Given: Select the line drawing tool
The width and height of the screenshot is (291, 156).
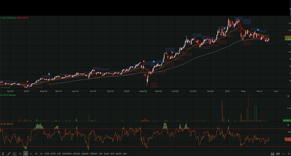Looking at the screenshot, I should (x=9, y=154).
